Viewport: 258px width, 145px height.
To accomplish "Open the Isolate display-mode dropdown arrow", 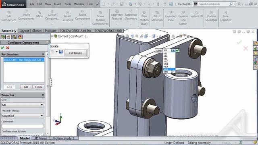I will point(56,52).
